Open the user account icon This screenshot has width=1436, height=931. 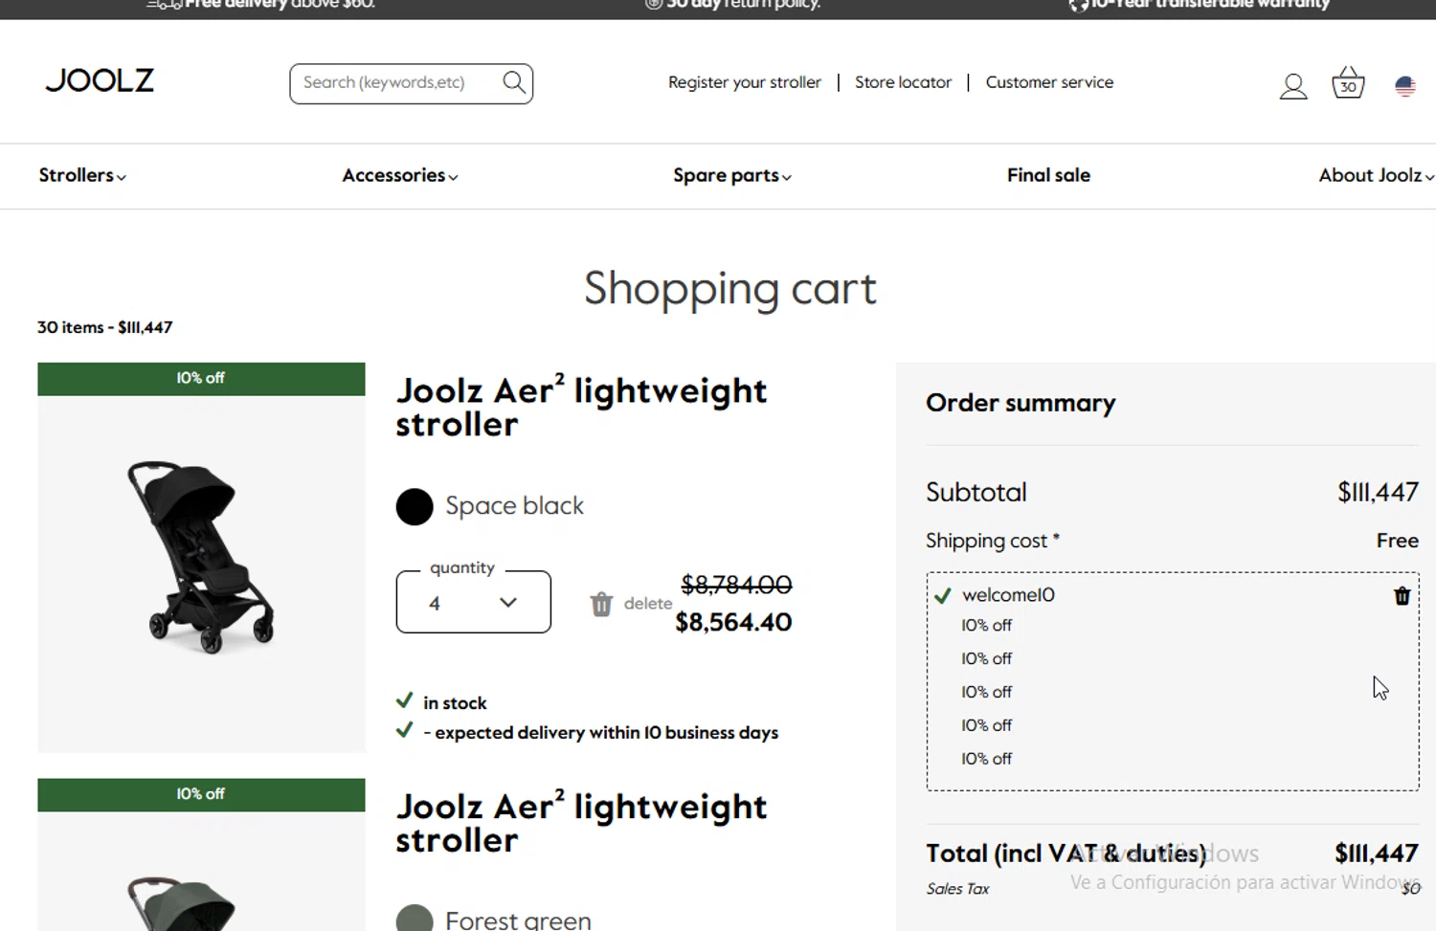(1293, 86)
